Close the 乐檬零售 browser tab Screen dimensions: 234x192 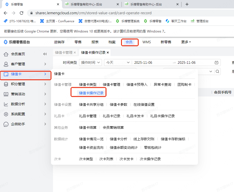pos(58,4)
